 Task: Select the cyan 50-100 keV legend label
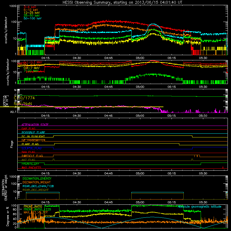click(x=33, y=18)
